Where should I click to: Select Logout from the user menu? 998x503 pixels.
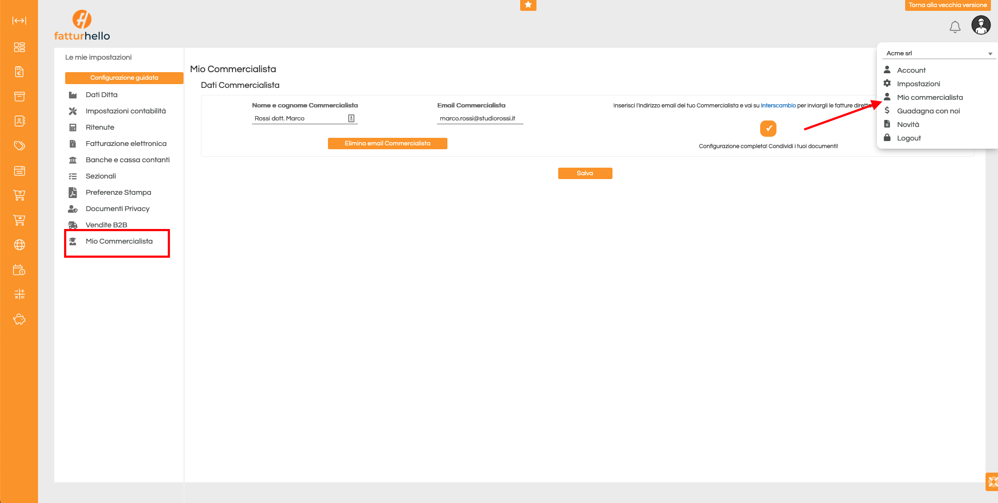(908, 138)
